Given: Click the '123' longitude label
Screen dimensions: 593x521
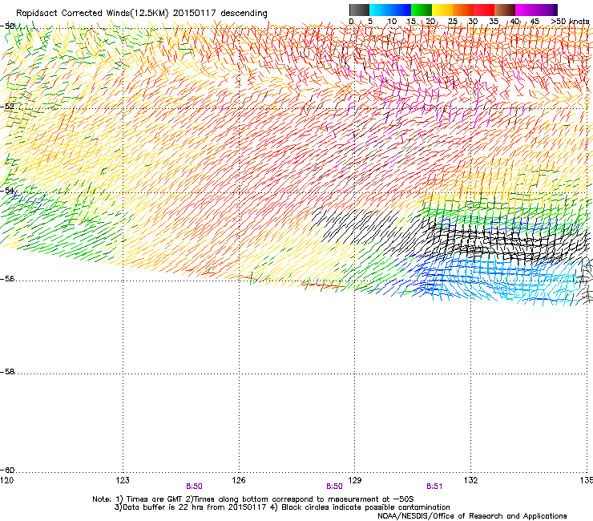Looking at the screenshot, I should pos(123,480).
